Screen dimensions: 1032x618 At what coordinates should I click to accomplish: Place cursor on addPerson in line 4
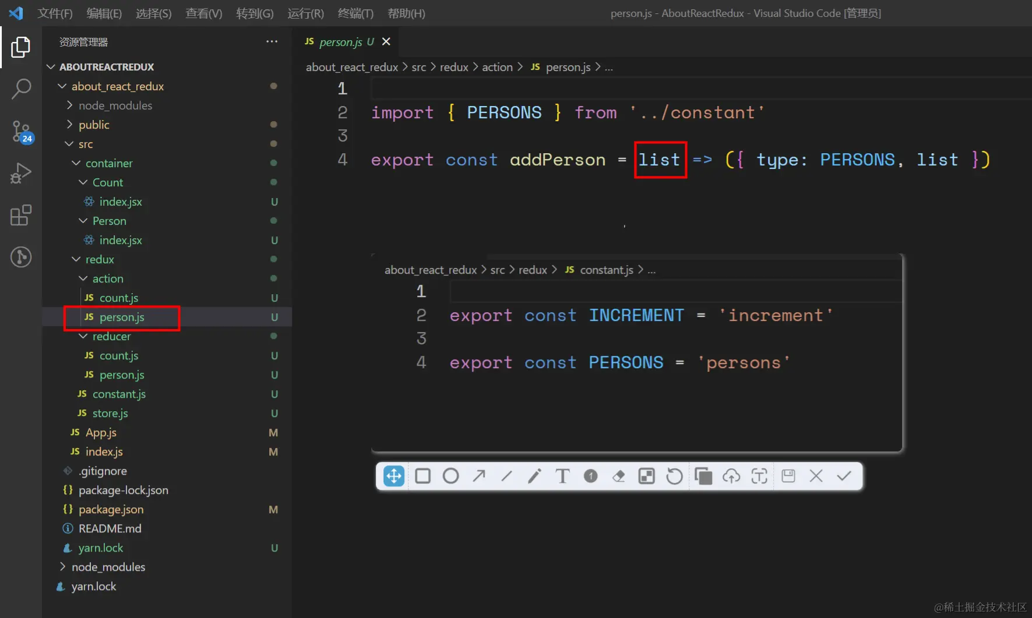558,160
